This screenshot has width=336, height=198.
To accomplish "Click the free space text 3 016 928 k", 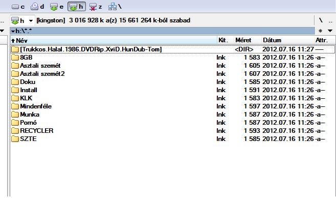I will click(x=86, y=20).
